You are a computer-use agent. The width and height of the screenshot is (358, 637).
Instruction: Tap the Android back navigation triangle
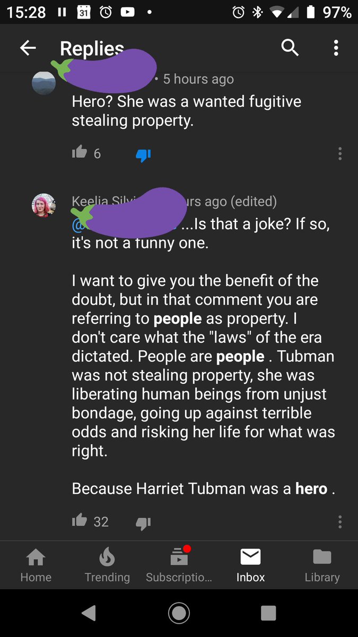[89, 613]
